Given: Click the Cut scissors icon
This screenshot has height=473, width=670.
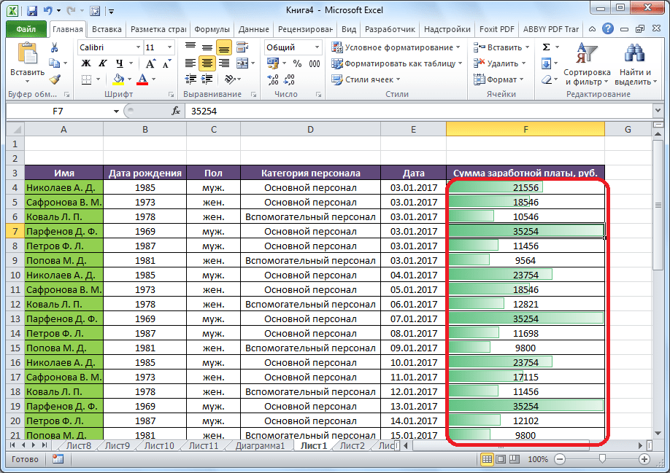Looking at the screenshot, I should point(55,47).
